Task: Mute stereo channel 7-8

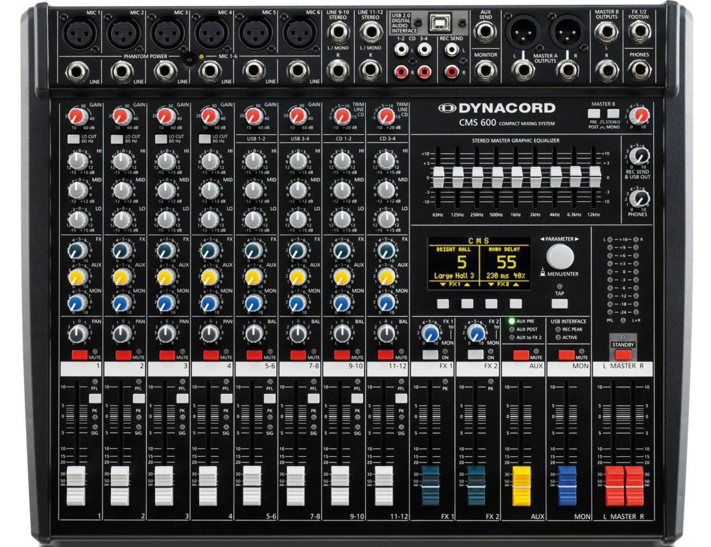Action: point(298,355)
